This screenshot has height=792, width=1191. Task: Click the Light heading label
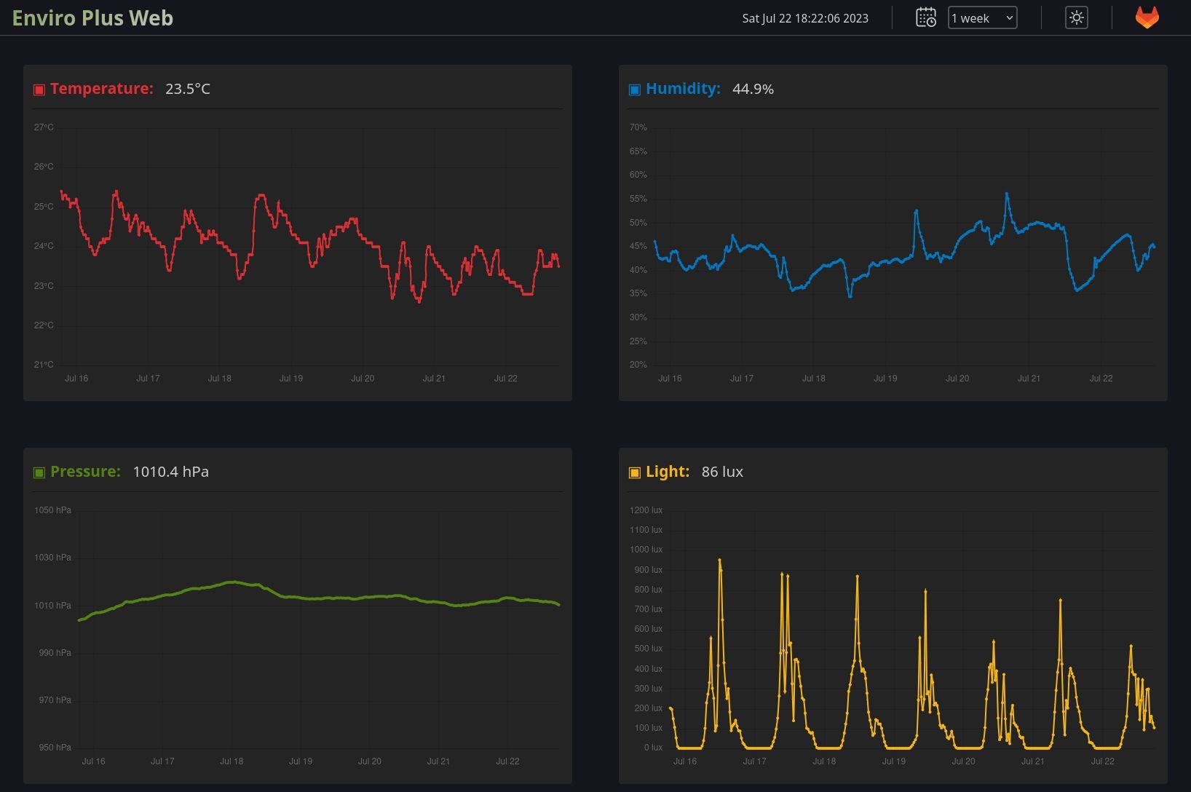[x=667, y=472]
